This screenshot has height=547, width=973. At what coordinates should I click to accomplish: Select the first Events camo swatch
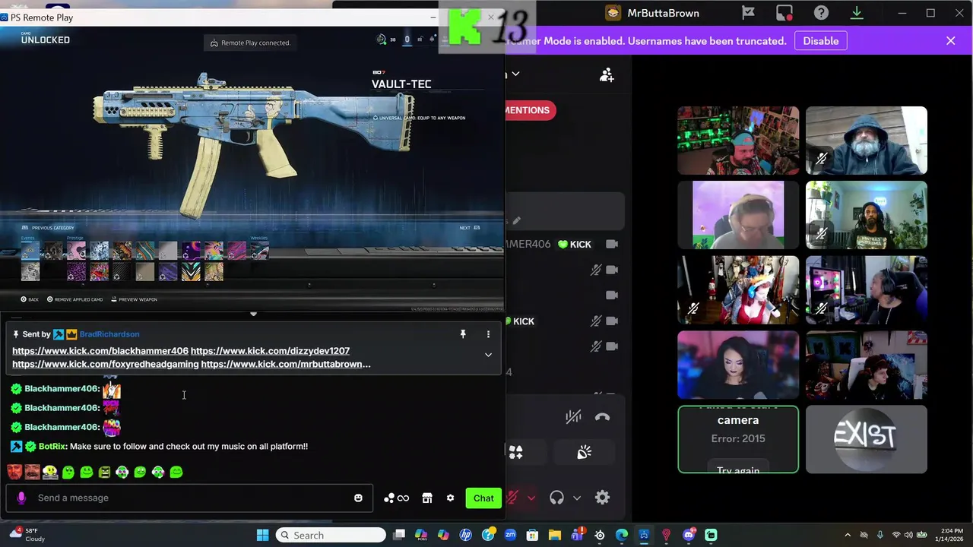pyautogui.click(x=30, y=251)
